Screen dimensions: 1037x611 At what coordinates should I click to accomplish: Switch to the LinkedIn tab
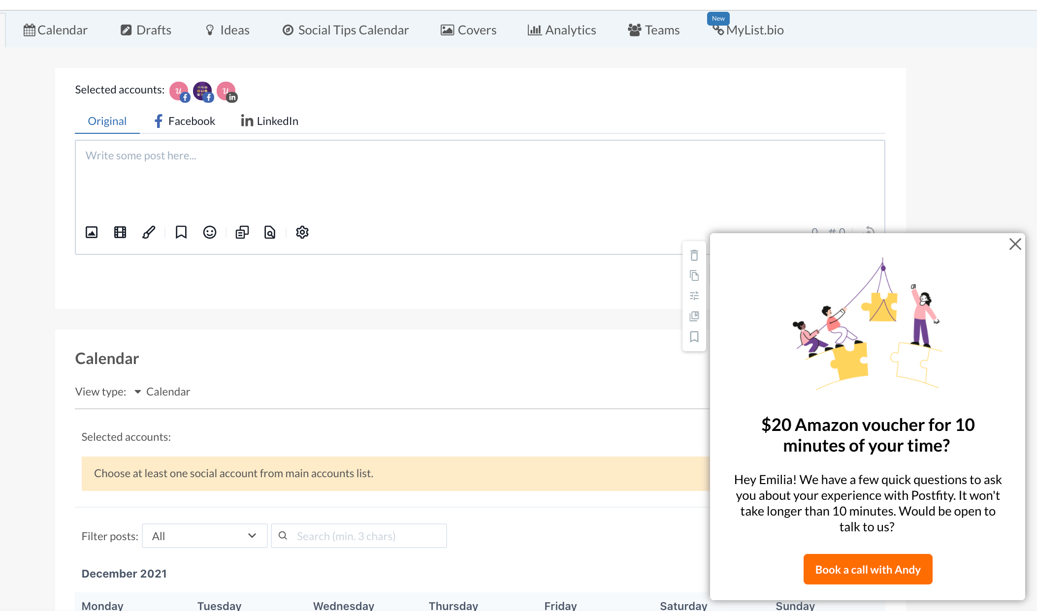click(x=269, y=121)
